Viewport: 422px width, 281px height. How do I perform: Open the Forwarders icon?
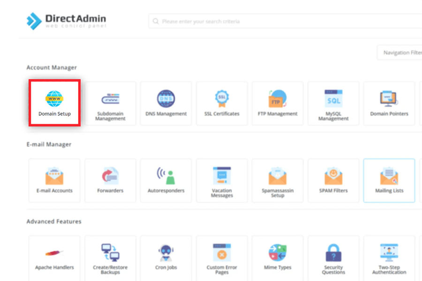pyautogui.click(x=110, y=180)
